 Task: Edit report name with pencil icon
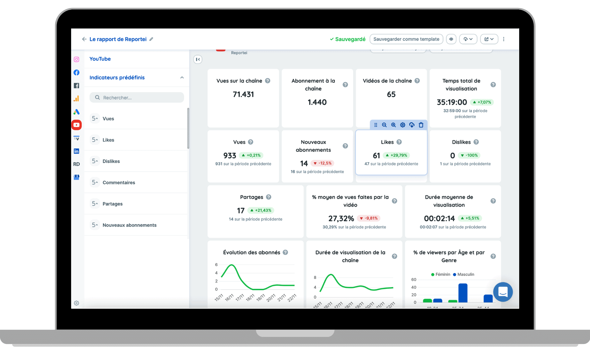point(151,39)
